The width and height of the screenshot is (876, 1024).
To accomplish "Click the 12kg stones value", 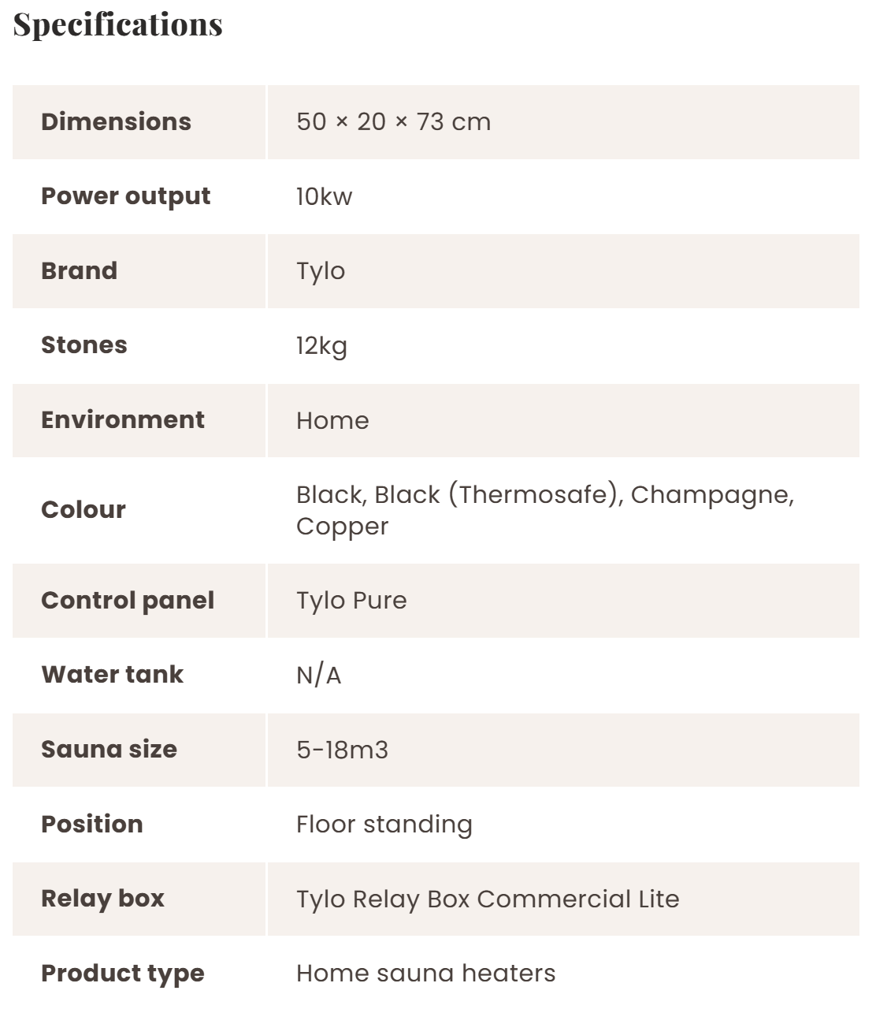I will click(x=321, y=346).
